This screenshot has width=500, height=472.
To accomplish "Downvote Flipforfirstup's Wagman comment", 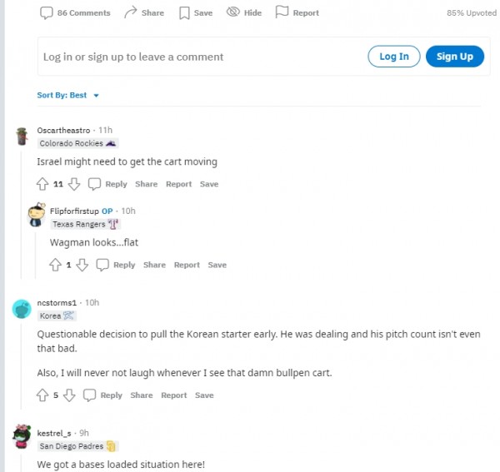I will tap(82, 265).
